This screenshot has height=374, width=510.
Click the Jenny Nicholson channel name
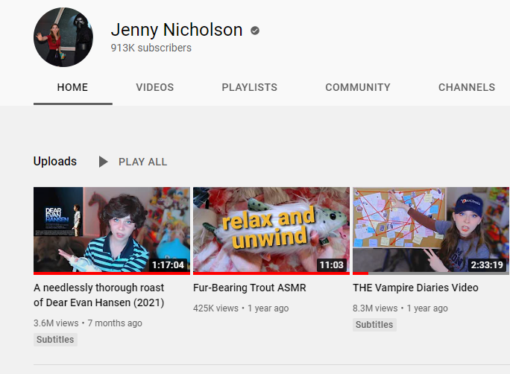point(177,30)
